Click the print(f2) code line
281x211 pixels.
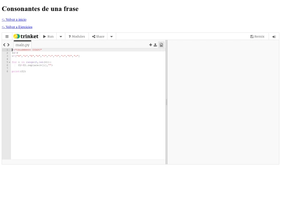point(19,71)
